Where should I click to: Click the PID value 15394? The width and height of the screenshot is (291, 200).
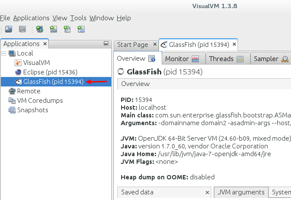coord(144,100)
